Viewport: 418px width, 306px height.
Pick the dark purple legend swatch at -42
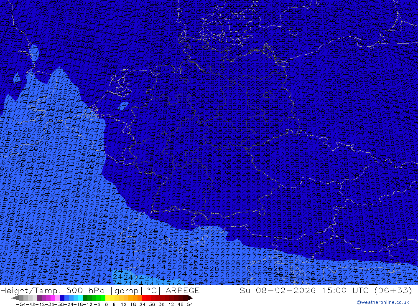39,298
